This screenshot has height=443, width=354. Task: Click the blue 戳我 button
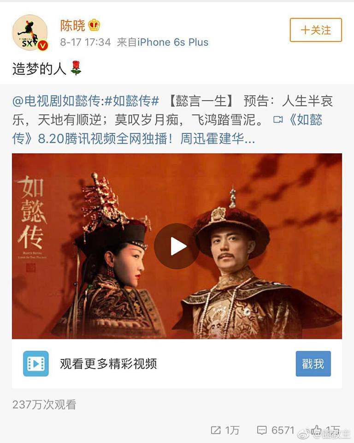click(313, 364)
